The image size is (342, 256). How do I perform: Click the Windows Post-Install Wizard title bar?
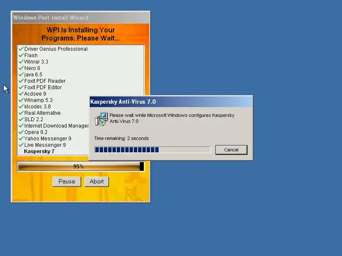[x=81, y=17]
